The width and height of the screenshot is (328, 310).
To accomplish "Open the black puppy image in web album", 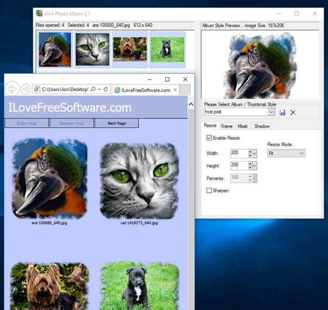I will [x=139, y=286].
